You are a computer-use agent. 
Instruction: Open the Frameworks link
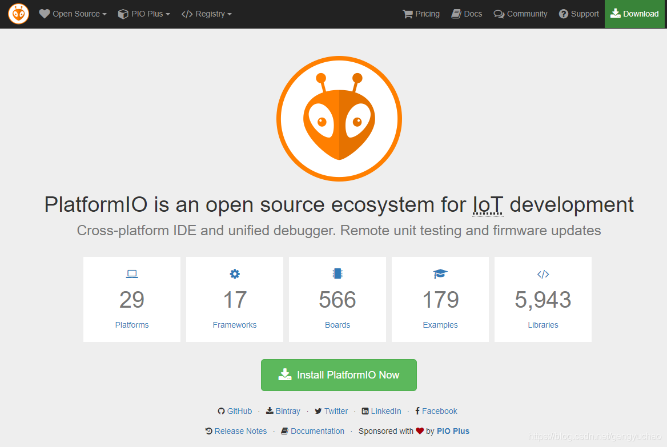235,325
